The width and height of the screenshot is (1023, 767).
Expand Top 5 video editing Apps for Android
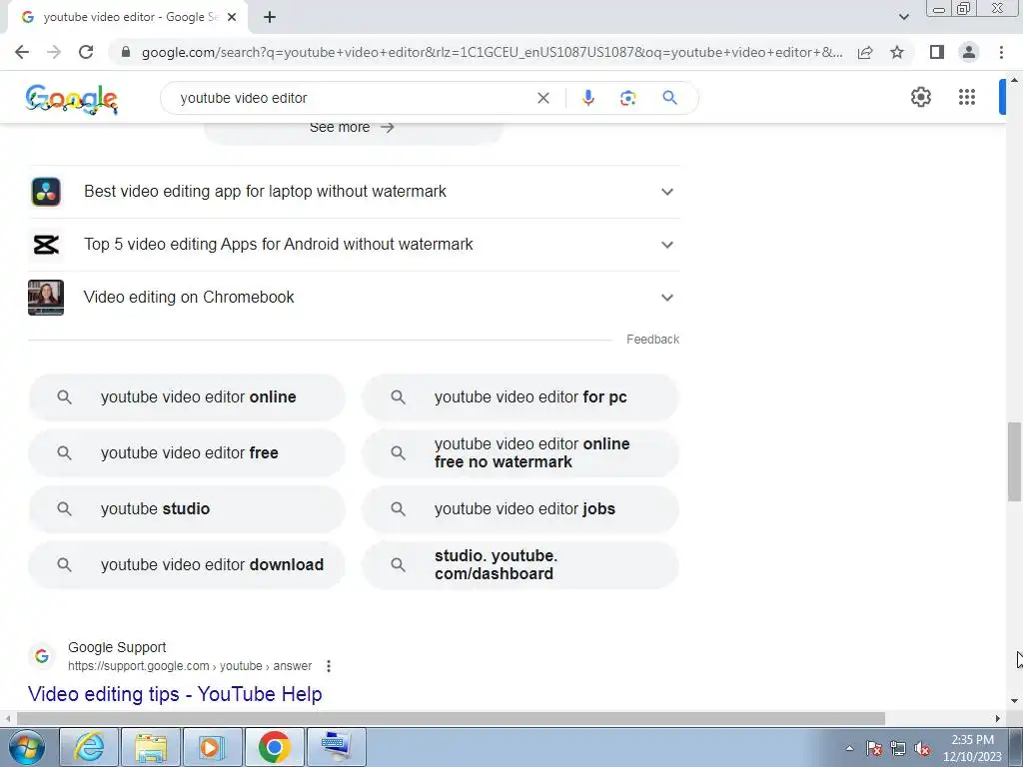click(x=354, y=245)
